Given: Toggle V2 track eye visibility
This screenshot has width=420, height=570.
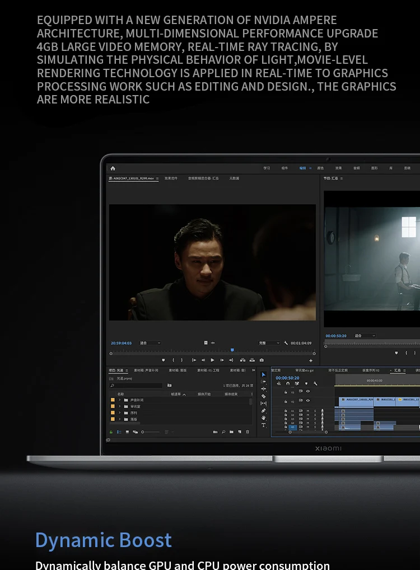Looking at the screenshot, I should [x=307, y=401].
